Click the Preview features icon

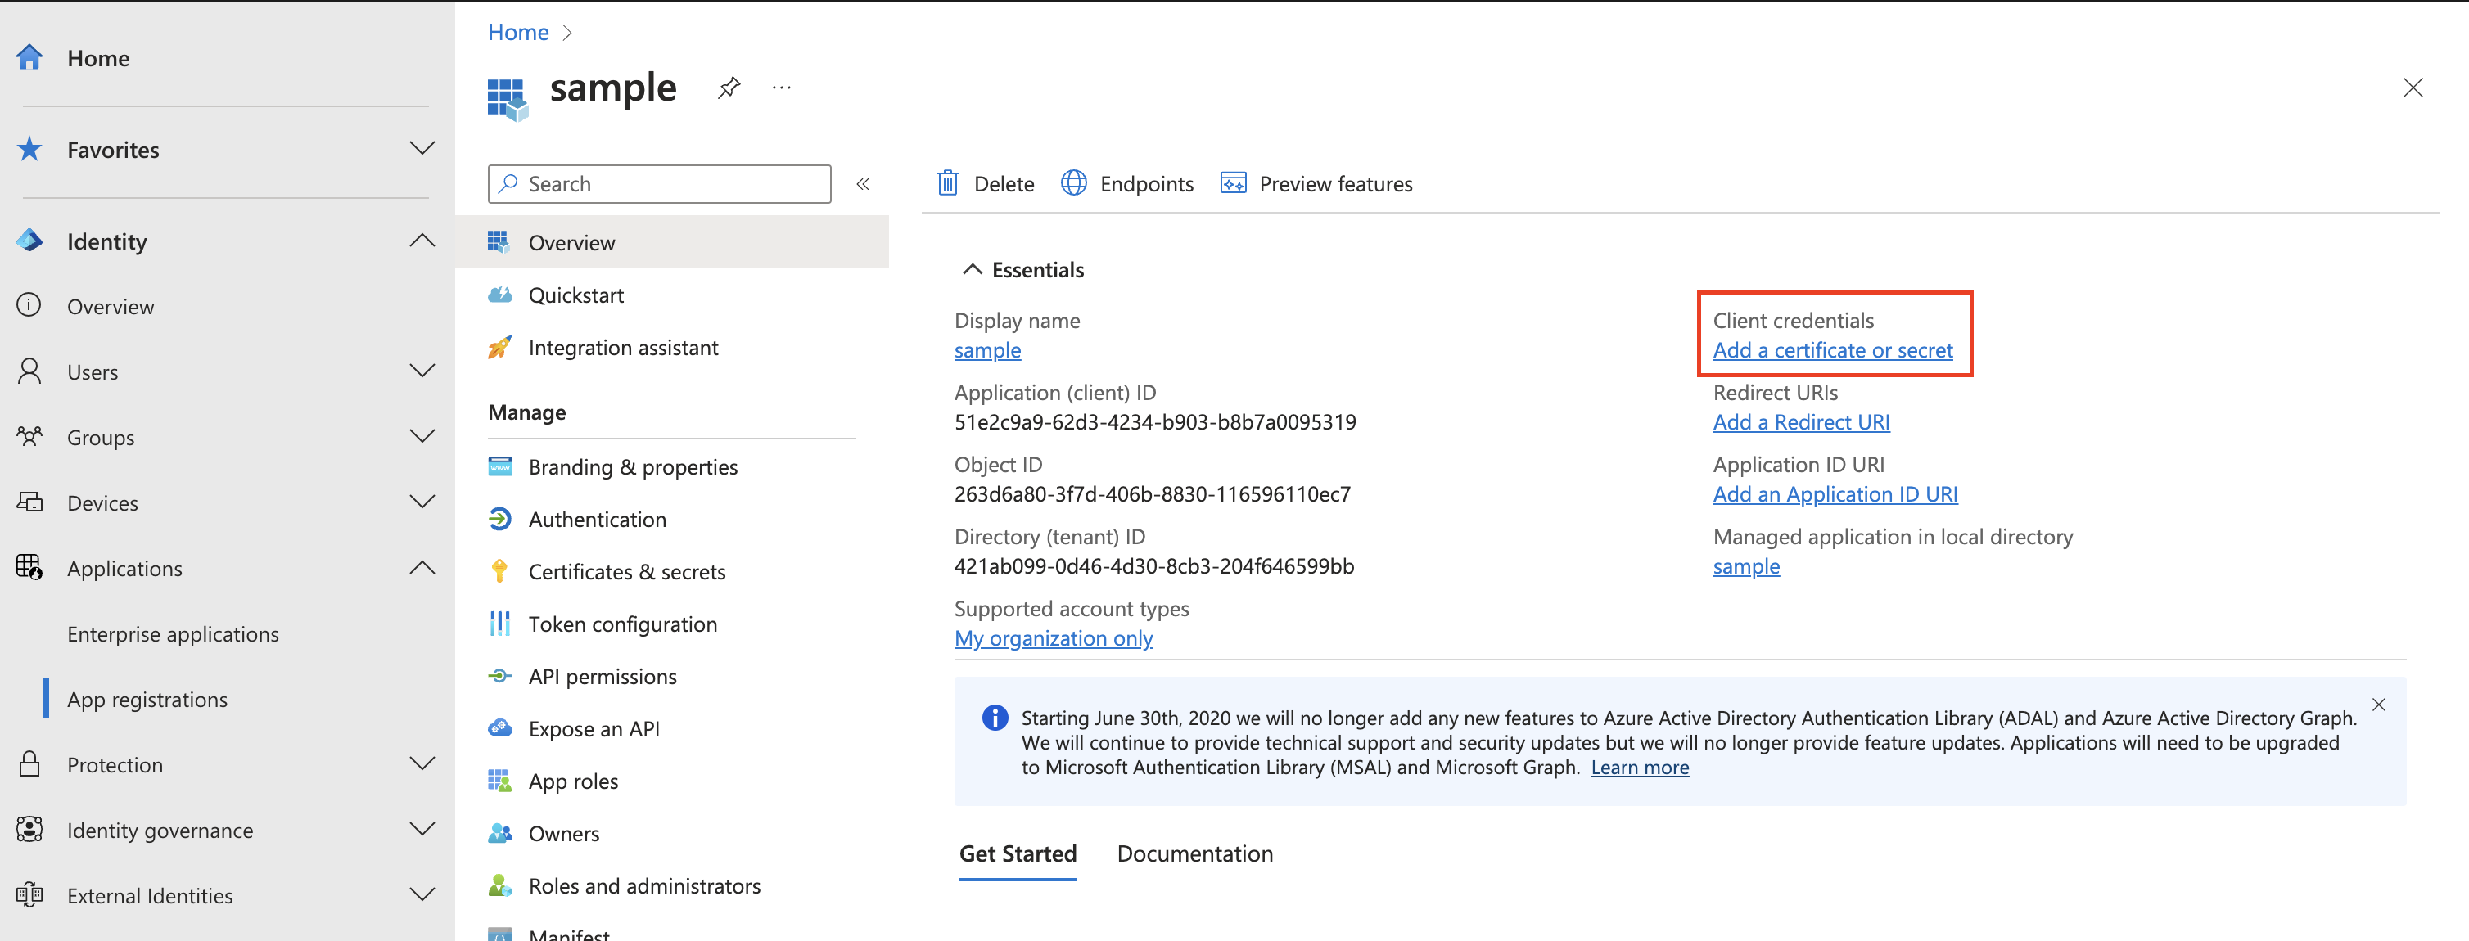coord(1233,183)
